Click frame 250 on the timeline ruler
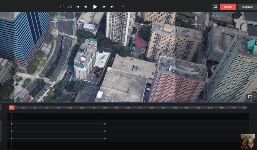The image size is (257, 150). [x=128, y=108]
